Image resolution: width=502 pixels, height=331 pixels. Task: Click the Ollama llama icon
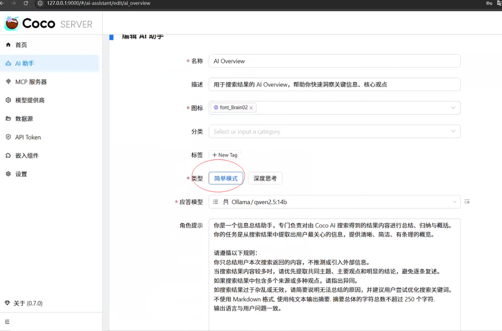pyautogui.click(x=226, y=202)
